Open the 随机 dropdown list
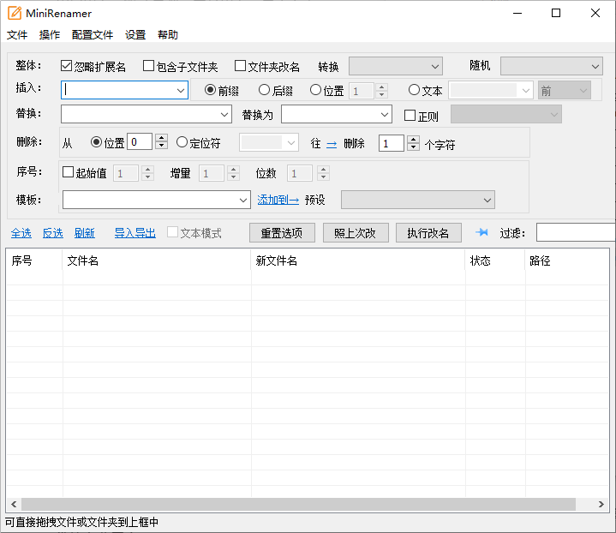The image size is (616, 533). click(552, 66)
